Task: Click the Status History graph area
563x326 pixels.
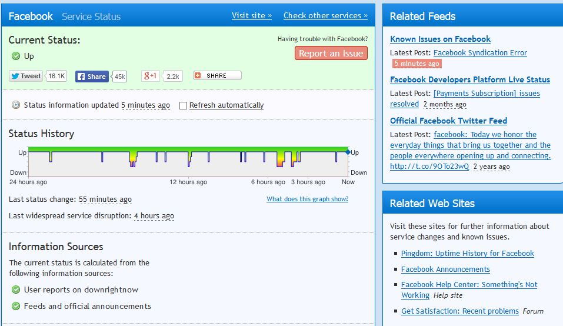Action: (x=188, y=162)
